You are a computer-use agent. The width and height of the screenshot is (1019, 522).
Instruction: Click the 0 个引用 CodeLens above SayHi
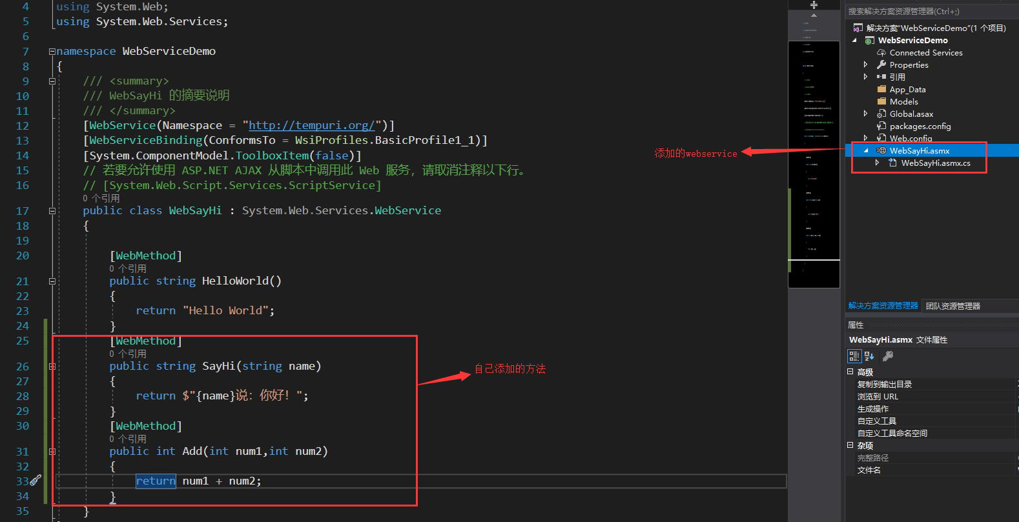click(128, 354)
